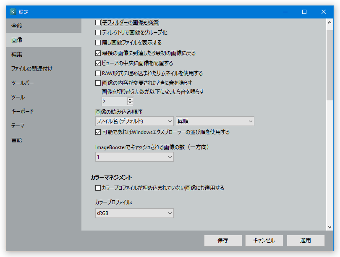Click the 画像の読み込み順序 label
Viewport: 340px width, 257px height.
(119, 112)
